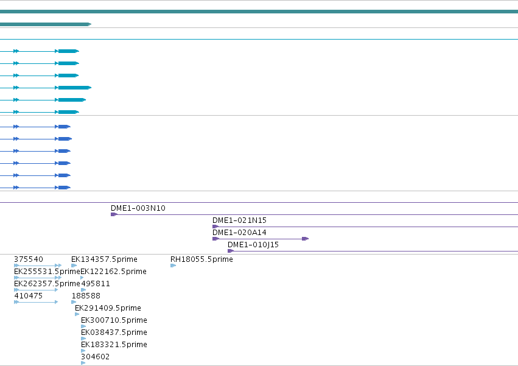518x366 pixels.
Task: Click the EK291409.5prime label
Action: 108,308
